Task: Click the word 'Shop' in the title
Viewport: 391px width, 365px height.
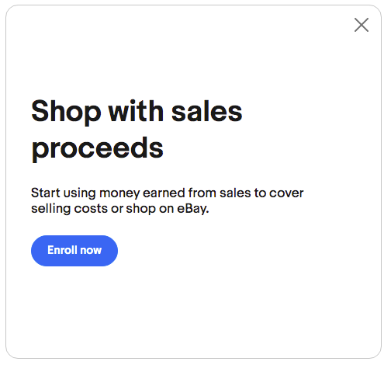Action: (x=66, y=112)
